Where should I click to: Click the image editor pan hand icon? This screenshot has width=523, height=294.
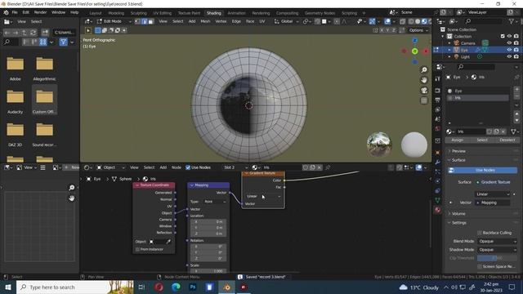71,198
